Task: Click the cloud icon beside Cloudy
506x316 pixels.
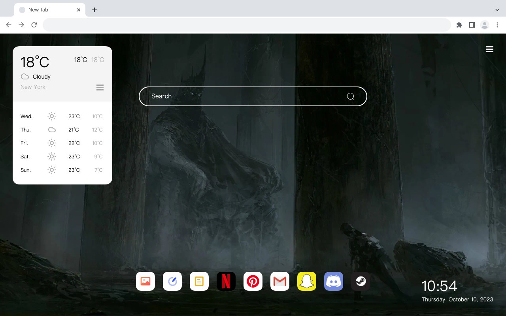Action: tap(25, 77)
